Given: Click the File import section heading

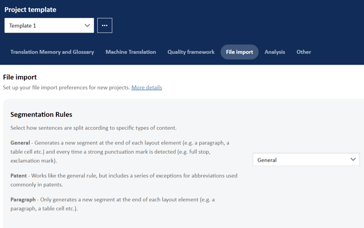Looking at the screenshot, I should pyautogui.click(x=20, y=77).
